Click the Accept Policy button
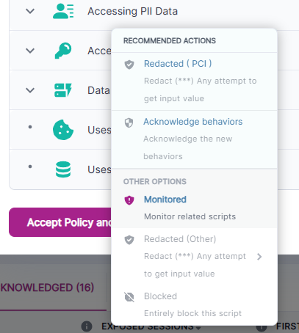This screenshot has width=299, height=333. (60, 222)
